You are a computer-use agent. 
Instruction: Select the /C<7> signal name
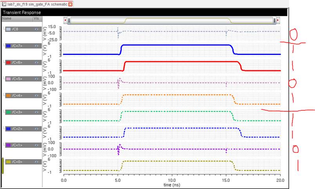17,46
